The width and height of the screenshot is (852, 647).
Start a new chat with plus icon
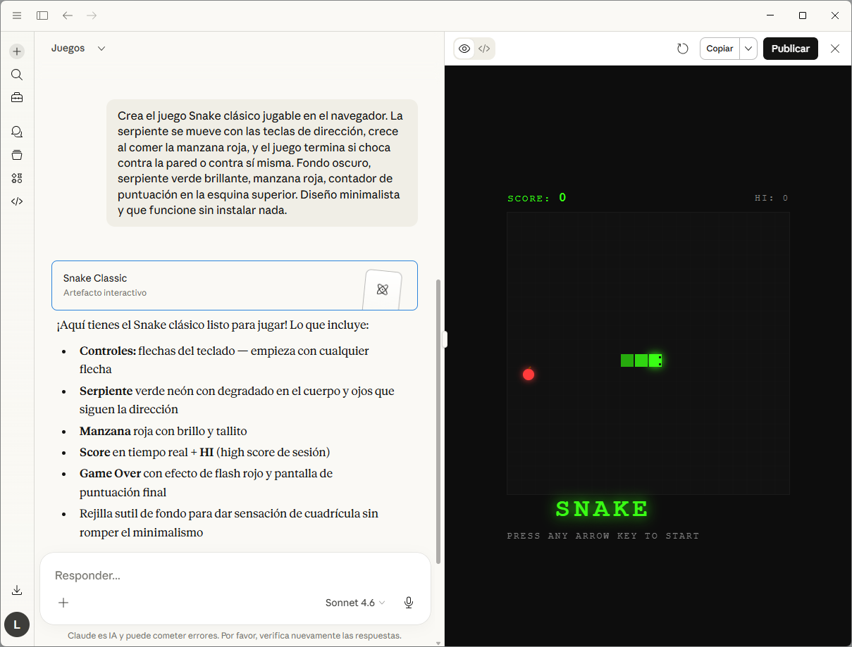(x=17, y=51)
